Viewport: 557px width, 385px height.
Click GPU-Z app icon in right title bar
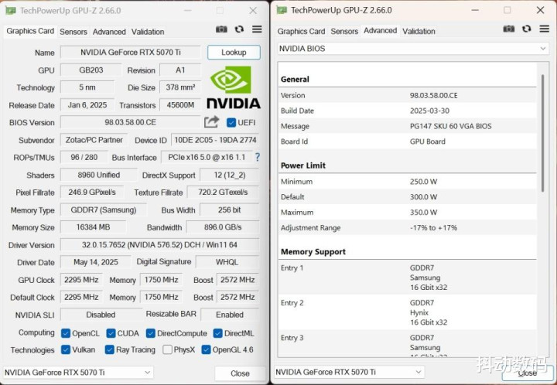(x=282, y=10)
